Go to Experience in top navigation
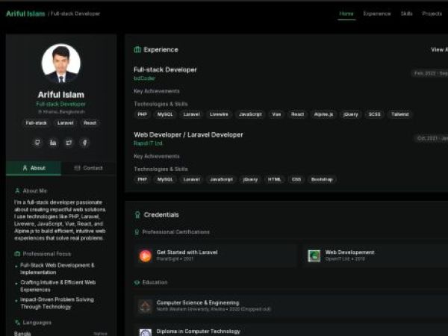Screen dimensions: 448x336 376,13
